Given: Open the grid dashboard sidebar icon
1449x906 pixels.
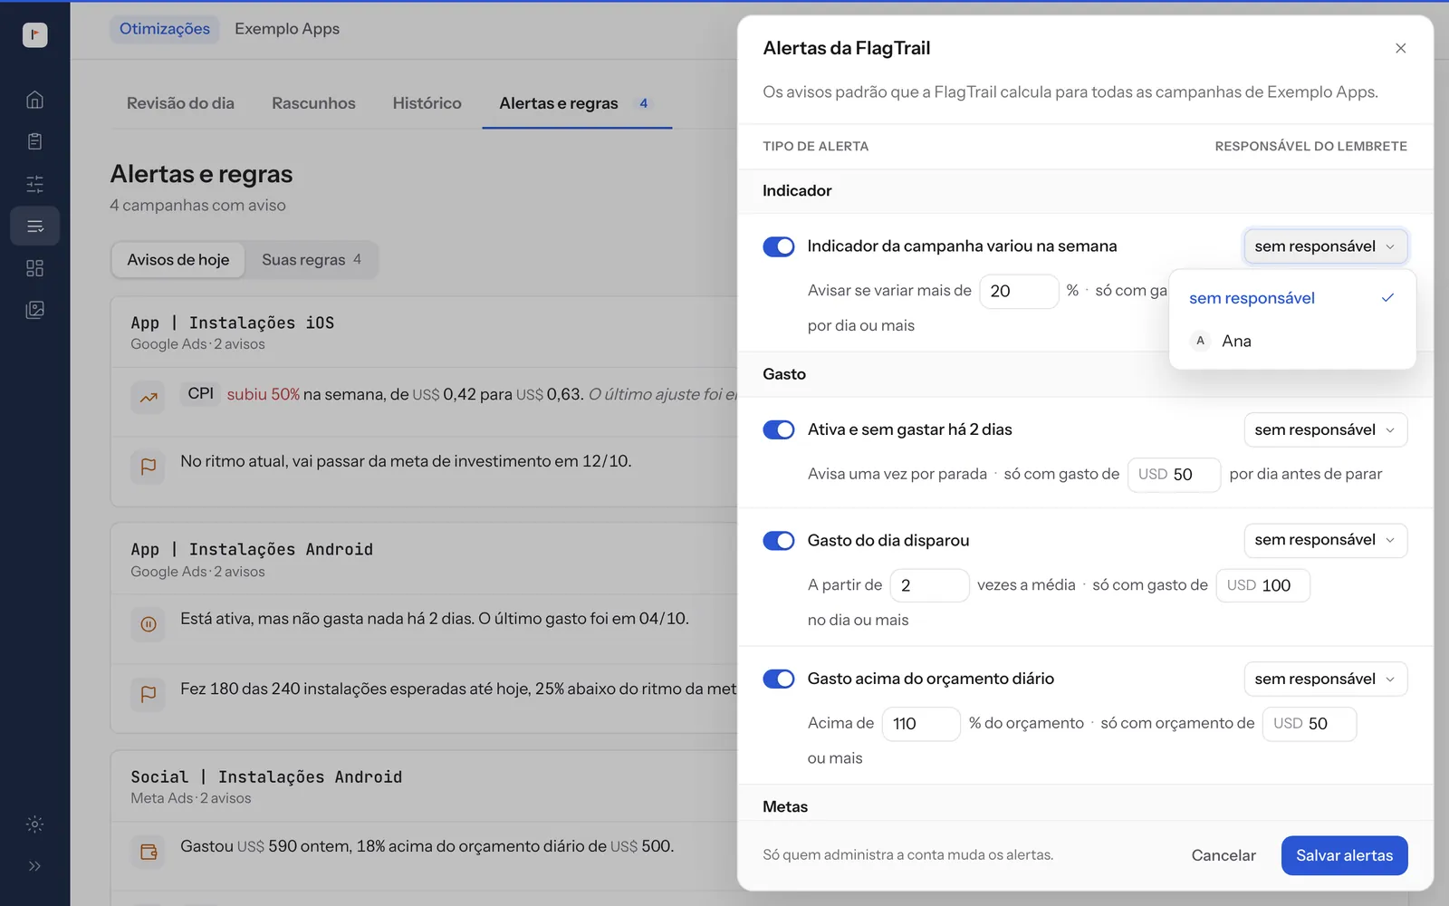Looking at the screenshot, I should (34, 268).
